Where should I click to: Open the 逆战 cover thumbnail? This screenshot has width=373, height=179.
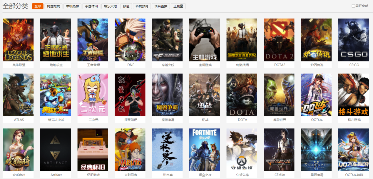(x=205, y=95)
